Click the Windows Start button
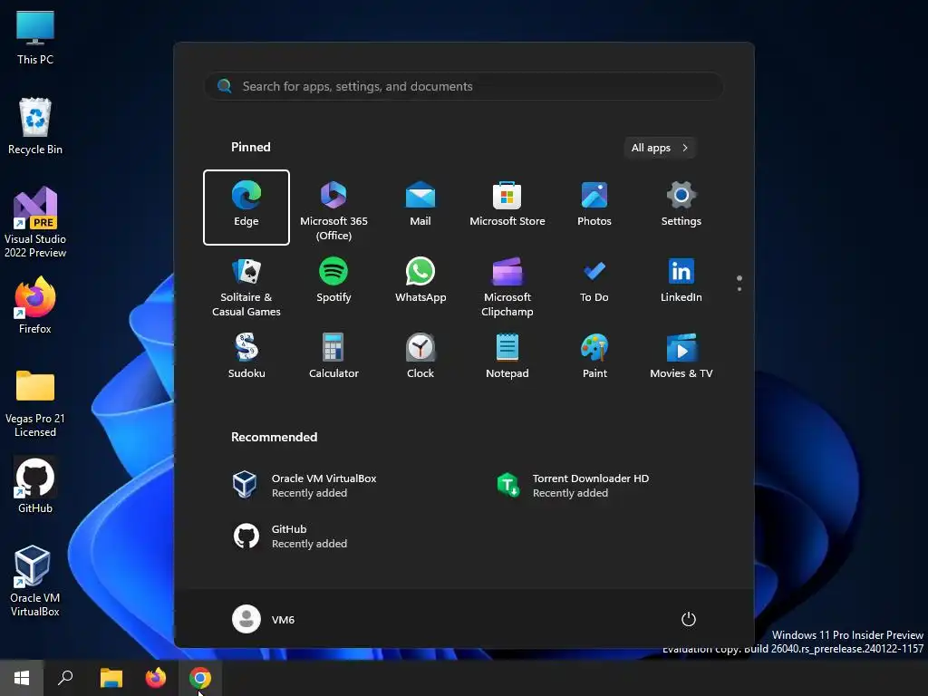This screenshot has height=696, width=928. click(x=22, y=678)
